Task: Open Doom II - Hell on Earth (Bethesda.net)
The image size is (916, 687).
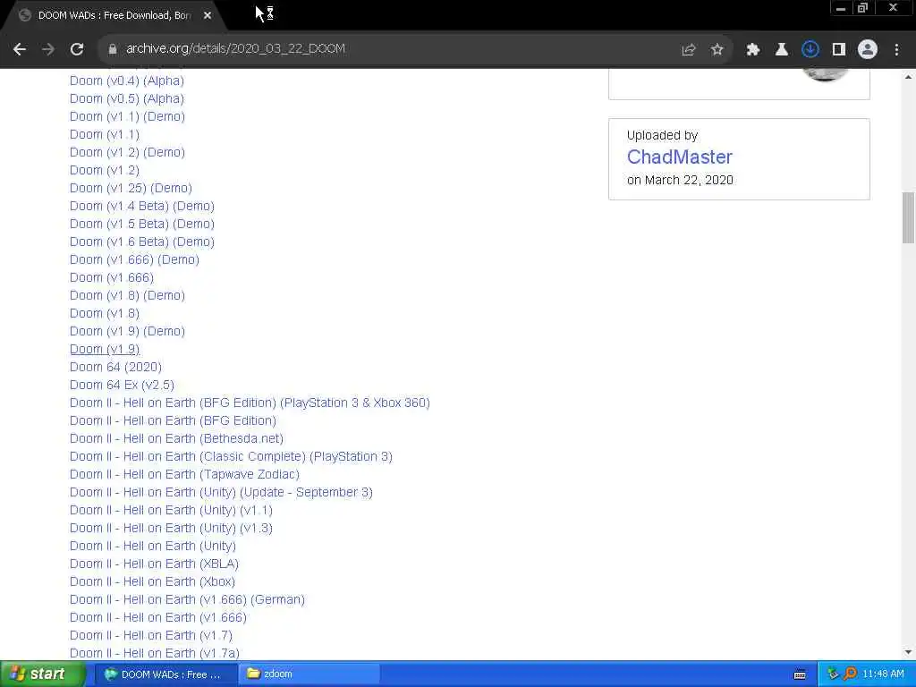Action: tap(176, 438)
